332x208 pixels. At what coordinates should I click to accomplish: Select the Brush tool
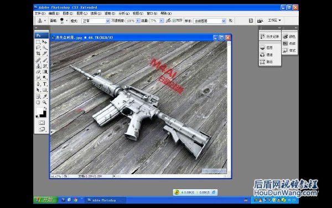(x=45, y=60)
